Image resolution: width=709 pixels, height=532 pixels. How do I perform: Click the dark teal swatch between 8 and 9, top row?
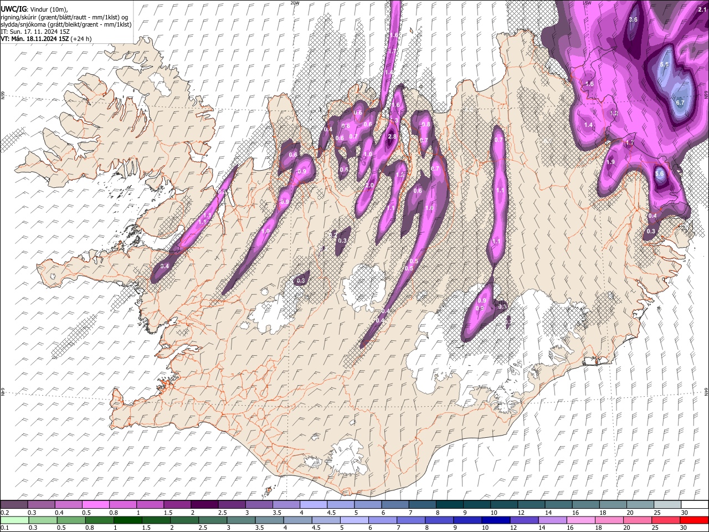tap(449, 505)
